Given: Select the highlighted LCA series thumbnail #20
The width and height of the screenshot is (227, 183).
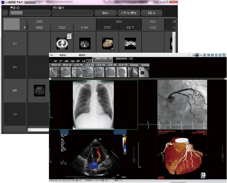Looking at the screenshot, I should [x=88, y=72].
